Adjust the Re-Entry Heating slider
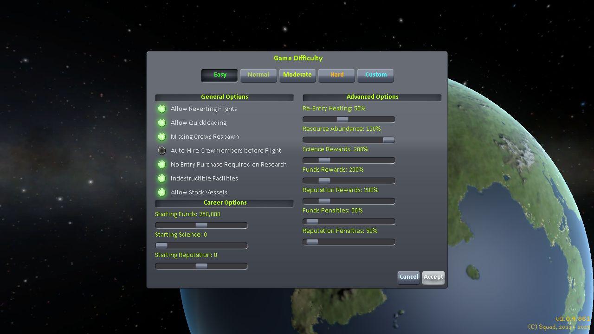 [349, 119]
